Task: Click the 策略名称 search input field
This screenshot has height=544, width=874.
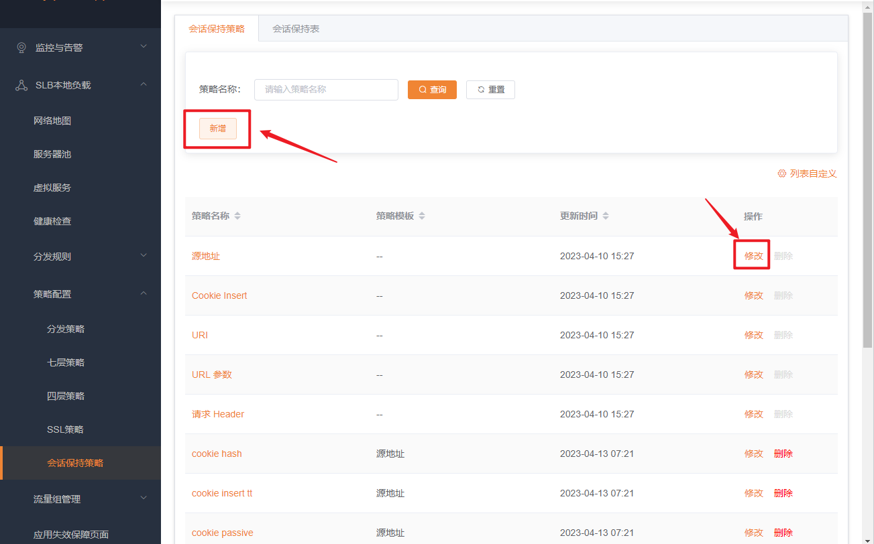Action: [326, 90]
